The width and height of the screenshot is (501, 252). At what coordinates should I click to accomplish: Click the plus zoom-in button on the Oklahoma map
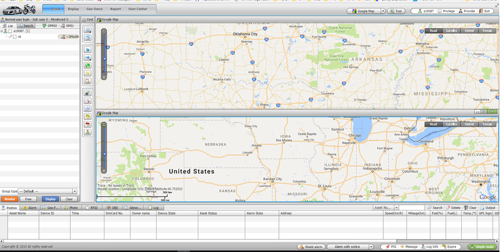tap(104, 31)
